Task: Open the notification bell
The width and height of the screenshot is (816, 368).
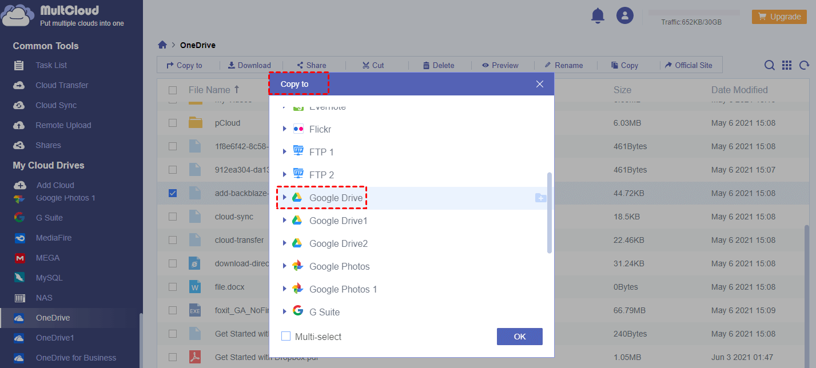Action: coord(598,15)
